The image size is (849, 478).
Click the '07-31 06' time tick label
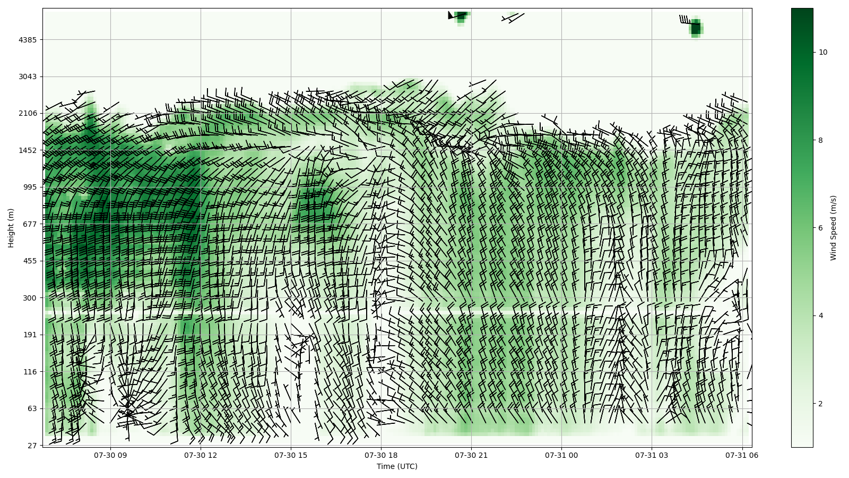point(742,455)
